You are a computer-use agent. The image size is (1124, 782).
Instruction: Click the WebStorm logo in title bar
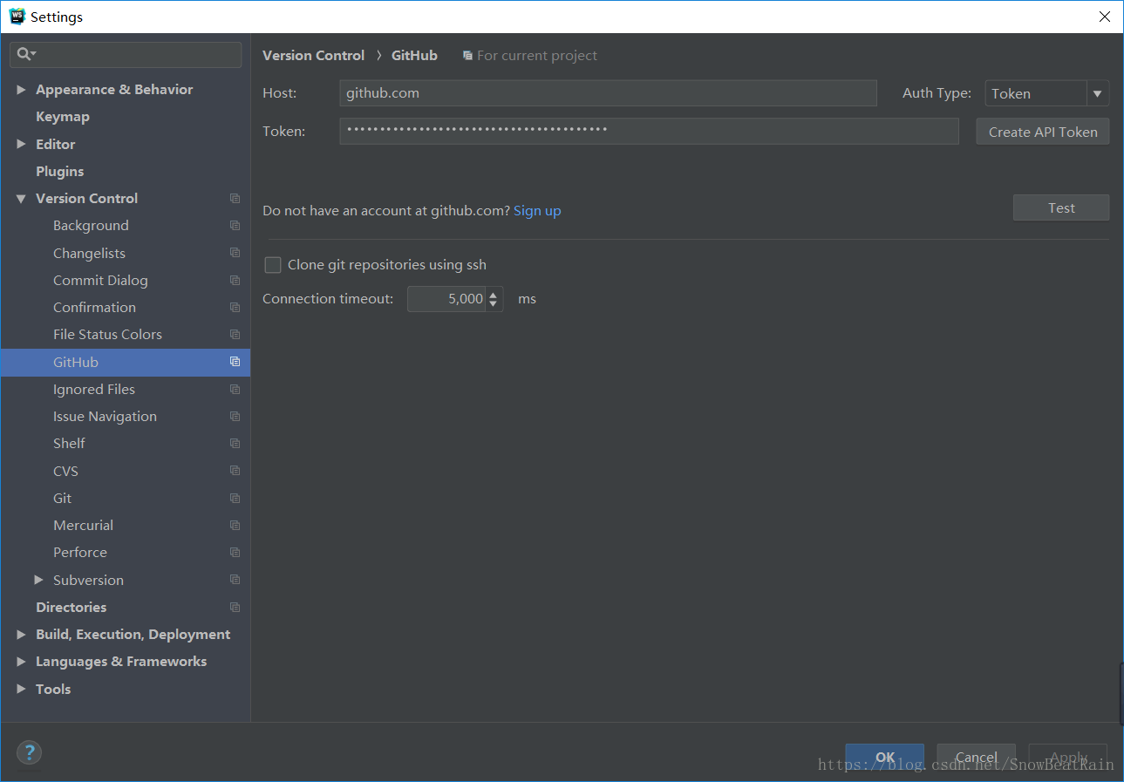[17, 17]
